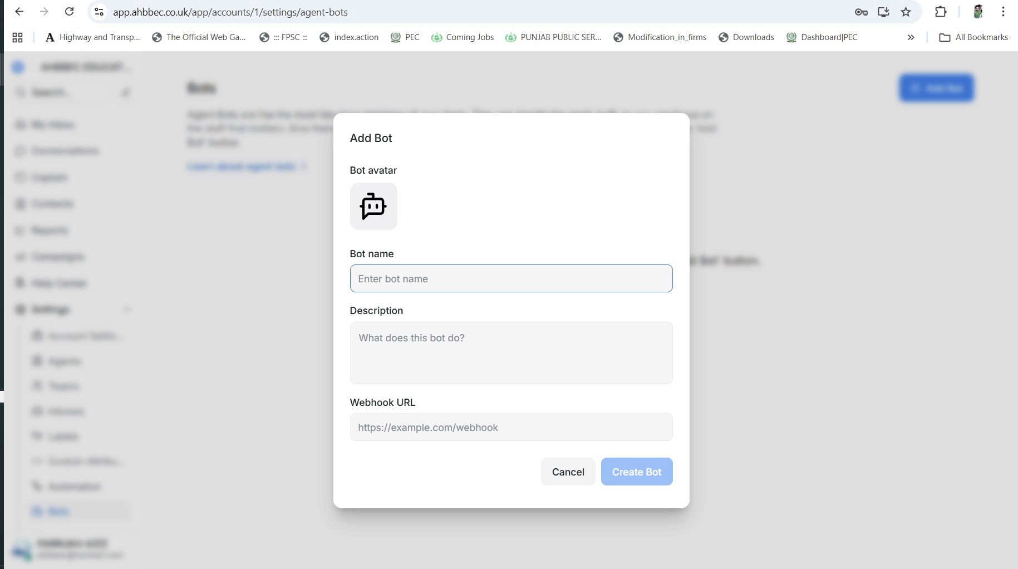1018x569 pixels.
Task: Focus the Bot name input field
Action: pyautogui.click(x=511, y=278)
